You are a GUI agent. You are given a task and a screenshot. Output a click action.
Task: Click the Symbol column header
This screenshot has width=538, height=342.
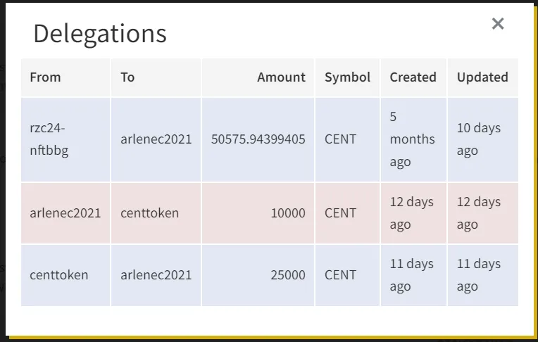347,77
